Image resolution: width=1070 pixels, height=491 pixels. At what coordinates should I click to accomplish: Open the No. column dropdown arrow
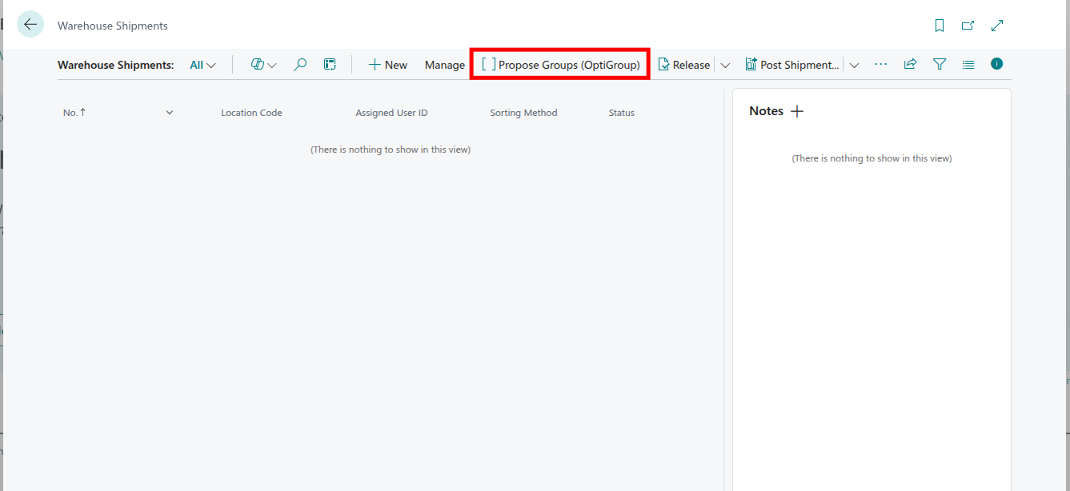170,113
